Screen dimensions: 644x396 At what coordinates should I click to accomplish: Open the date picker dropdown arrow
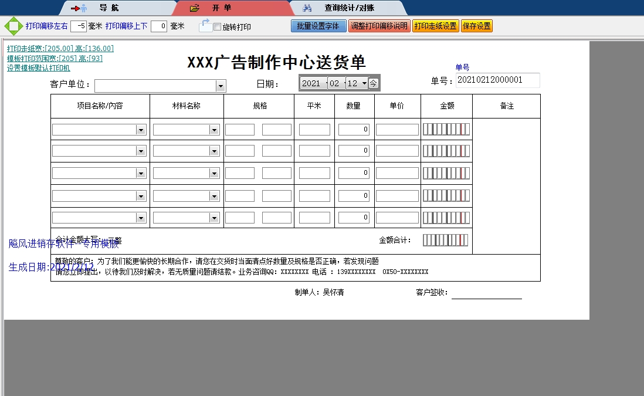(364, 83)
